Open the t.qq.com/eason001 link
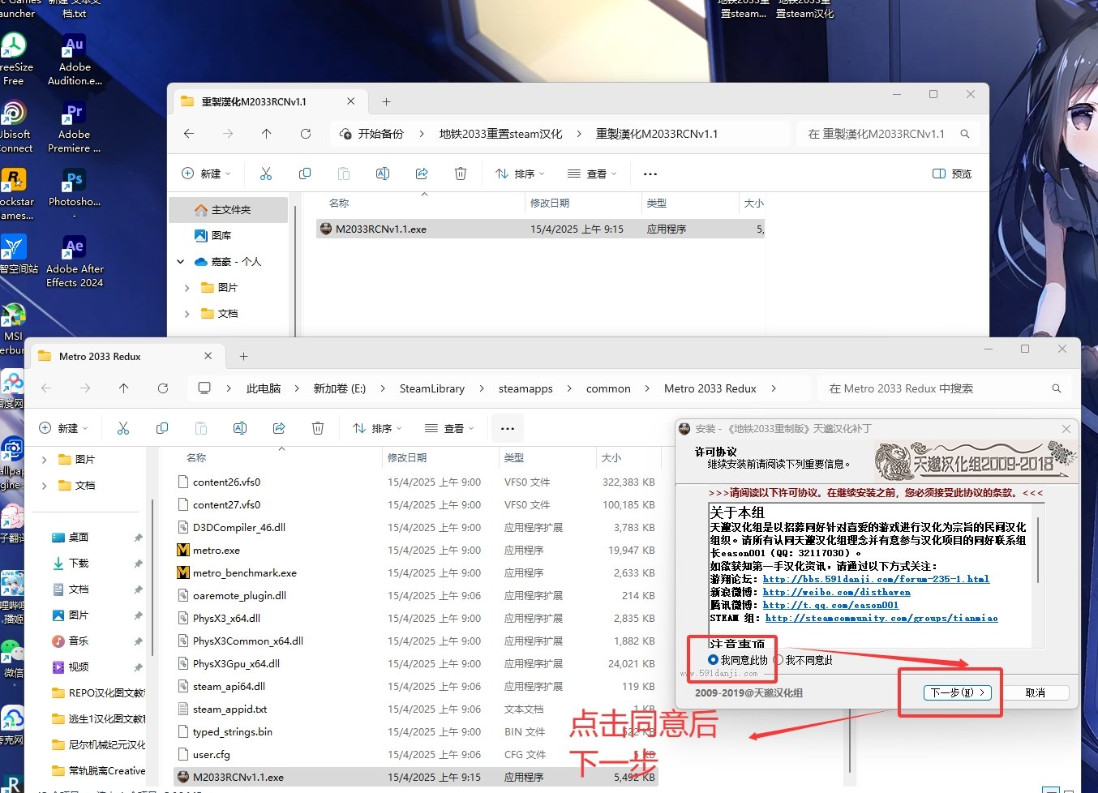 [x=830, y=605]
